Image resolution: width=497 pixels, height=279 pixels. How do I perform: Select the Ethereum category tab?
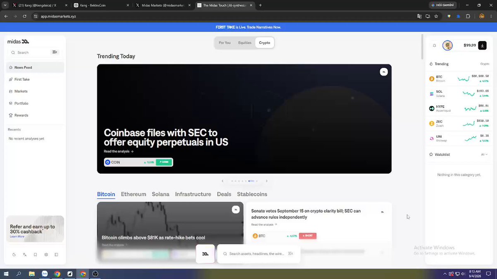click(133, 194)
